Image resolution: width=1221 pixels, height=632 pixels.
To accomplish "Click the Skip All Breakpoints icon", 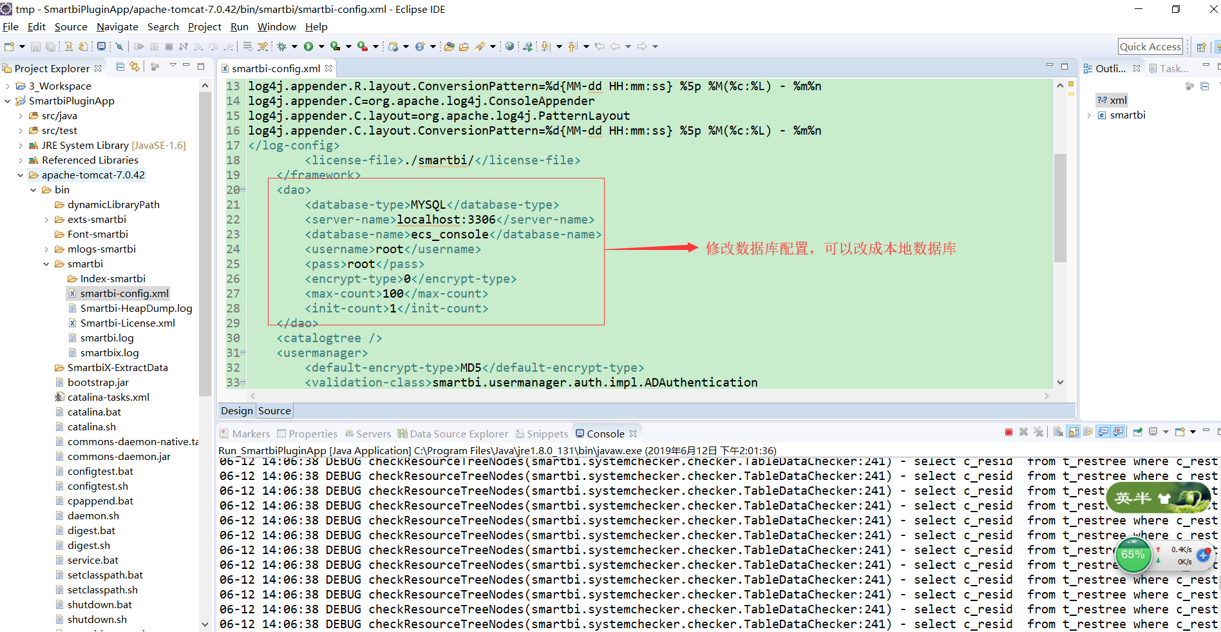I will (119, 46).
